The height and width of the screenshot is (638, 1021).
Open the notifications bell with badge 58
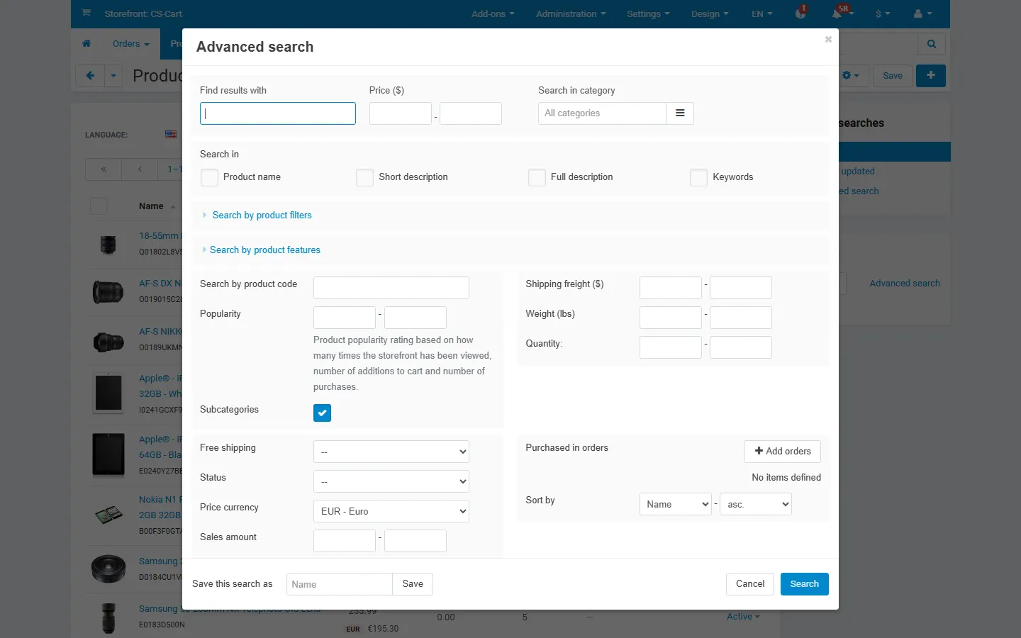pyautogui.click(x=840, y=13)
